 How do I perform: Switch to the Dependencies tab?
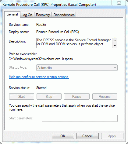(64, 15)
